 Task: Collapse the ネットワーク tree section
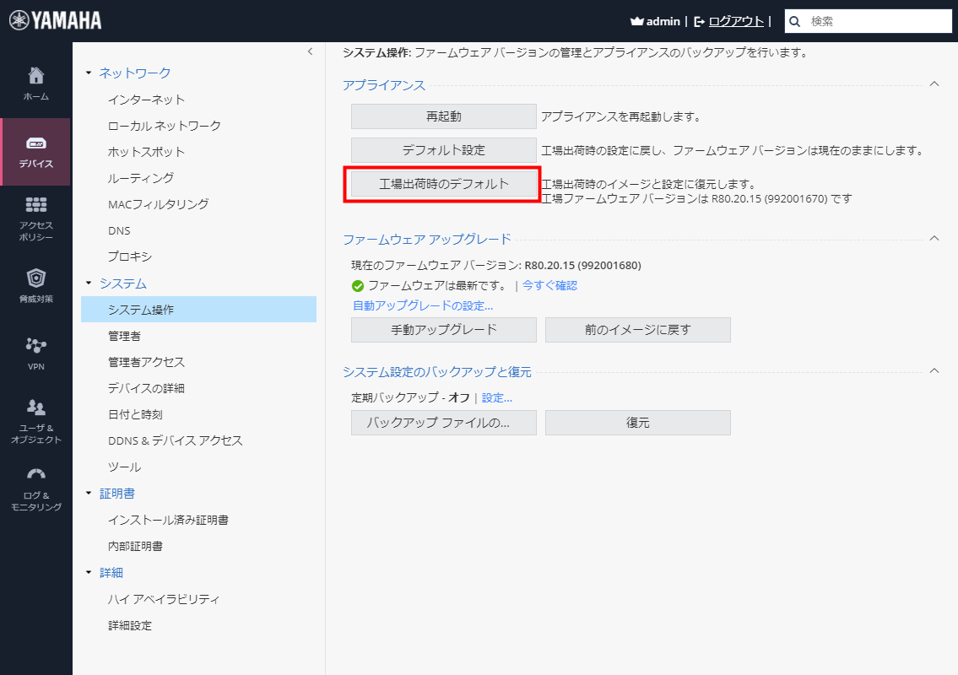pos(88,73)
